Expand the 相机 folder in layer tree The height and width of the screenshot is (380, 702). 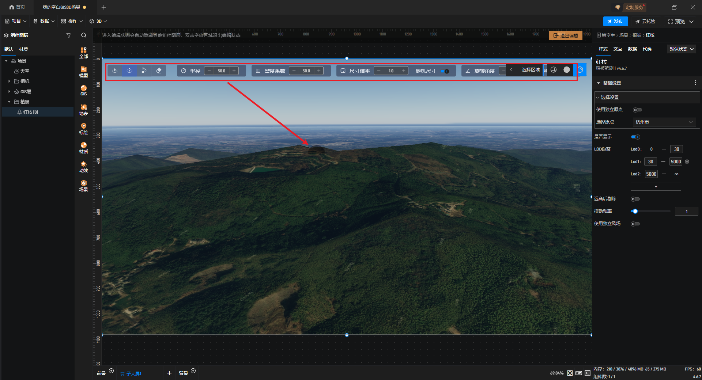point(9,81)
